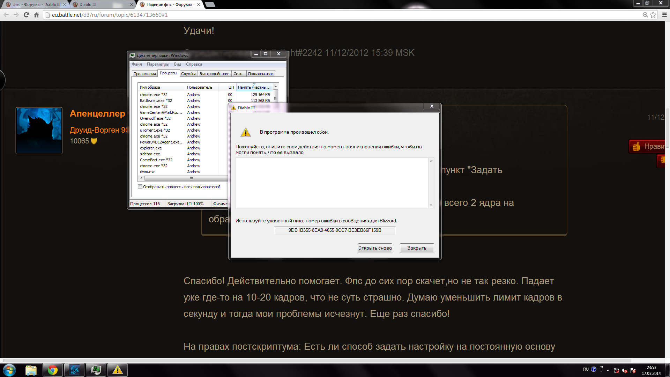Go to Chrome home page
The width and height of the screenshot is (670, 377).
[36, 15]
